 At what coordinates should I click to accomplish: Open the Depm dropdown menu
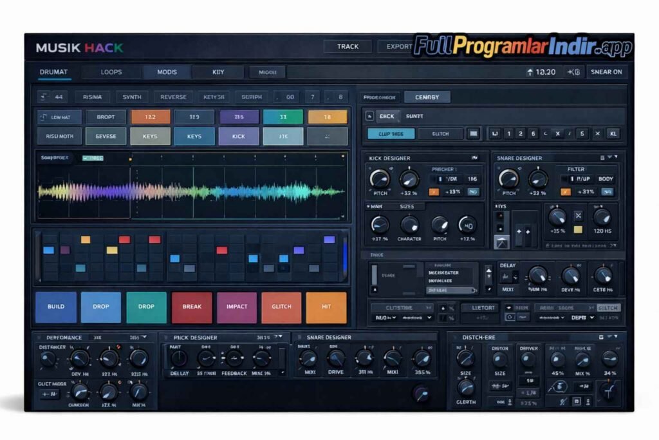[592, 318]
